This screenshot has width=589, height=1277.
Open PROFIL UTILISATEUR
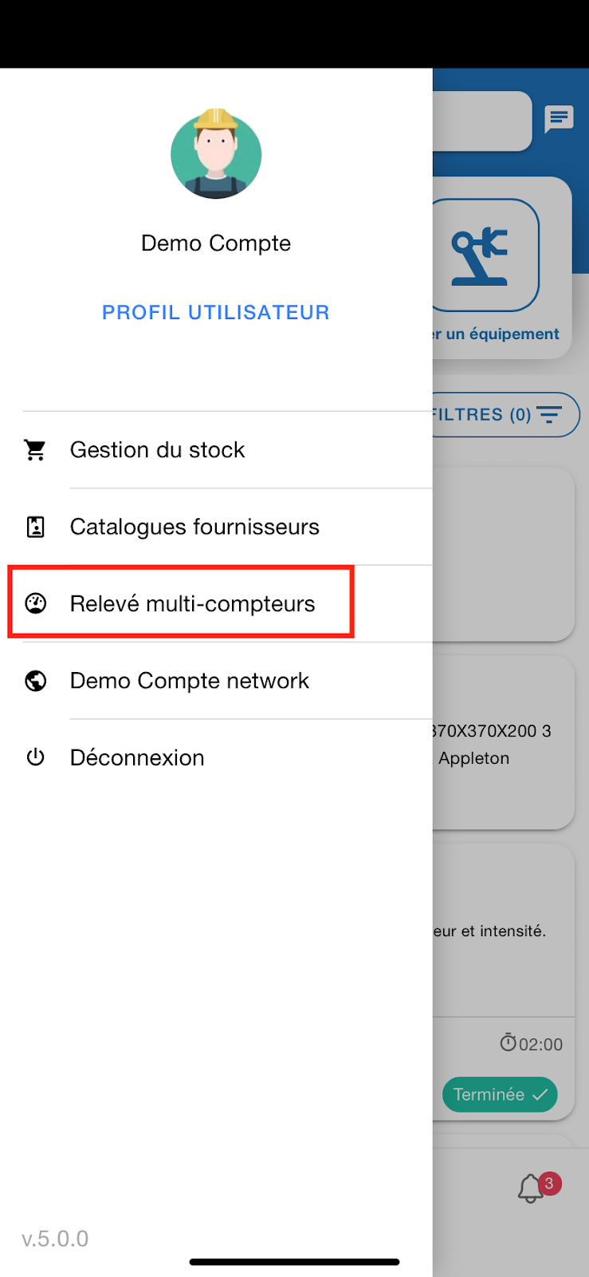215,312
